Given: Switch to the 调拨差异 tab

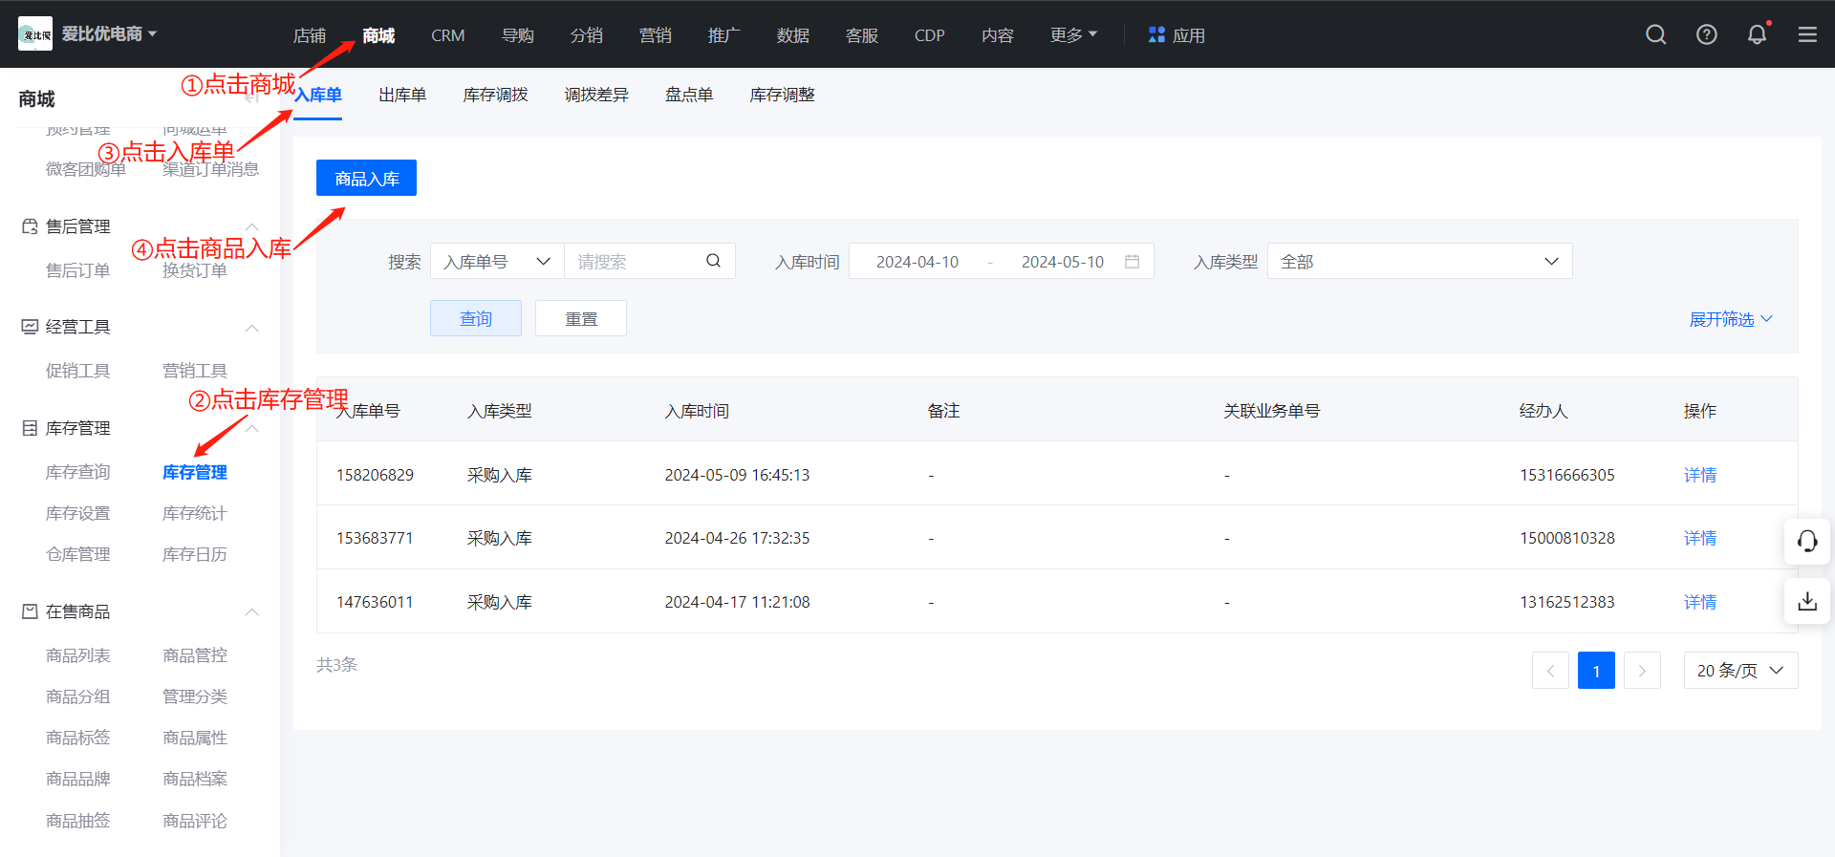Looking at the screenshot, I should pyautogui.click(x=596, y=95).
